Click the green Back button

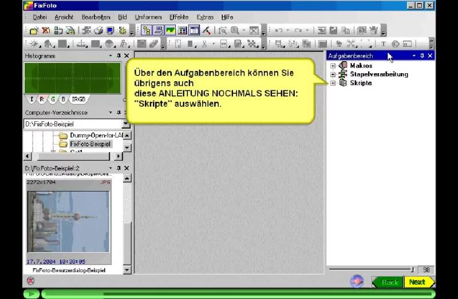tap(388, 282)
